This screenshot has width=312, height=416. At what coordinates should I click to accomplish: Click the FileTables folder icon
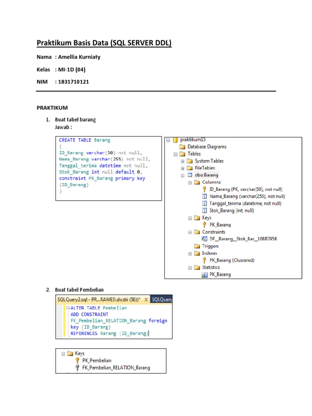pos(190,168)
